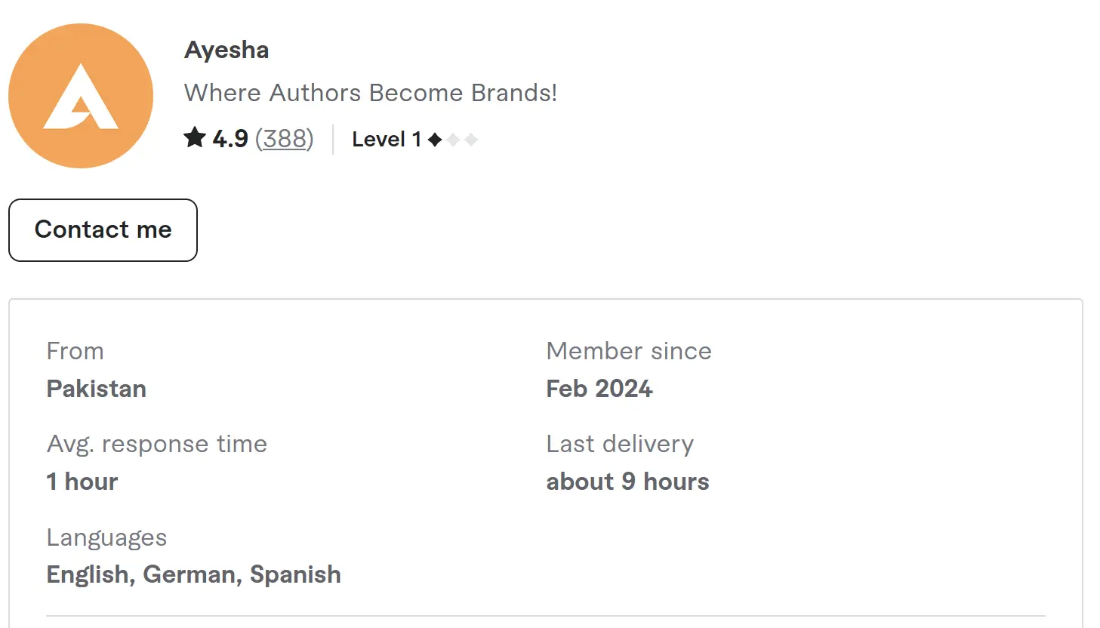The image size is (1100, 628).
Task: Click the tagline Where Authors Become Brands!
Action: [370, 93]
